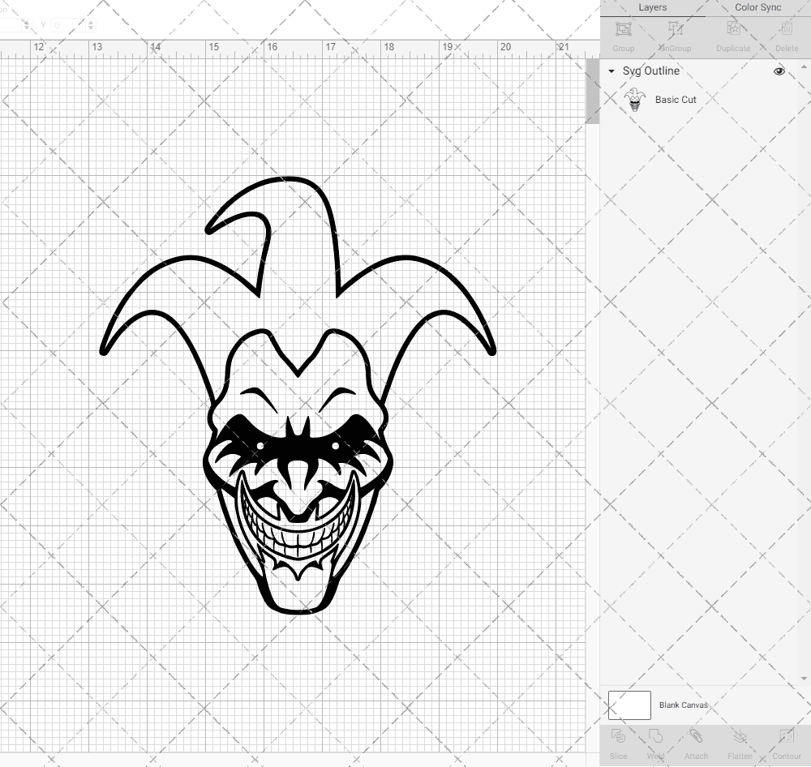Hide the Svg Outline layer

click(x=779, y=71)
